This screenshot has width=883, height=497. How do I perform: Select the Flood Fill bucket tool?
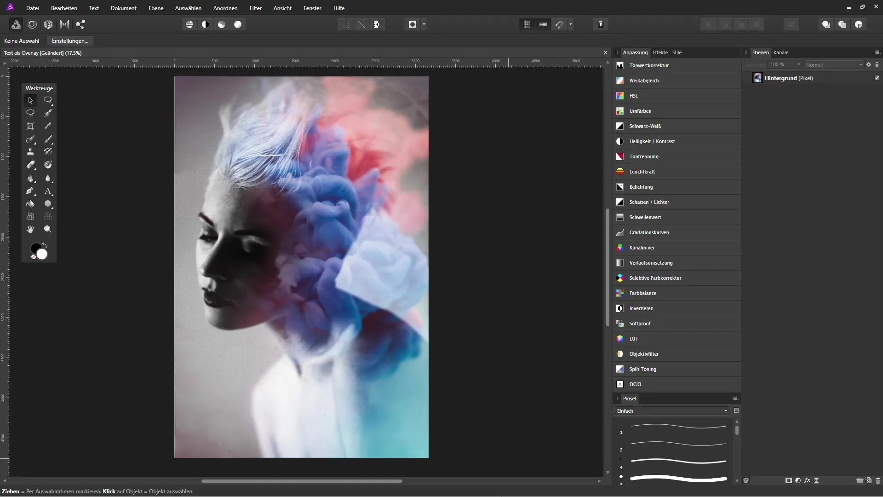point(30,204)
